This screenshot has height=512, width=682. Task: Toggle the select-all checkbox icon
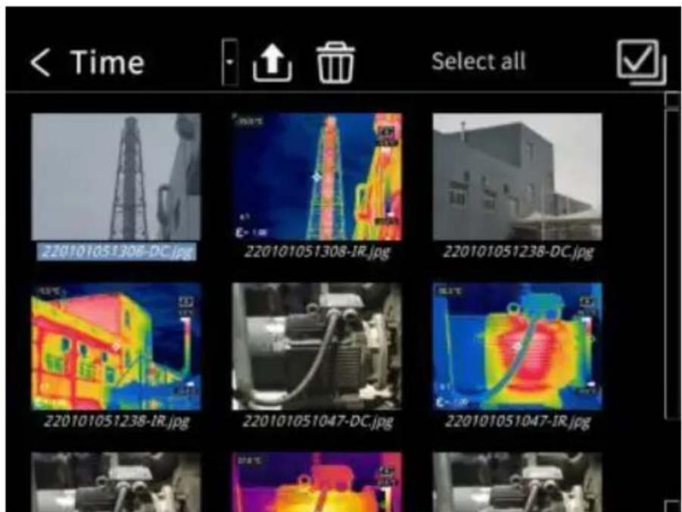pos(641,62)
